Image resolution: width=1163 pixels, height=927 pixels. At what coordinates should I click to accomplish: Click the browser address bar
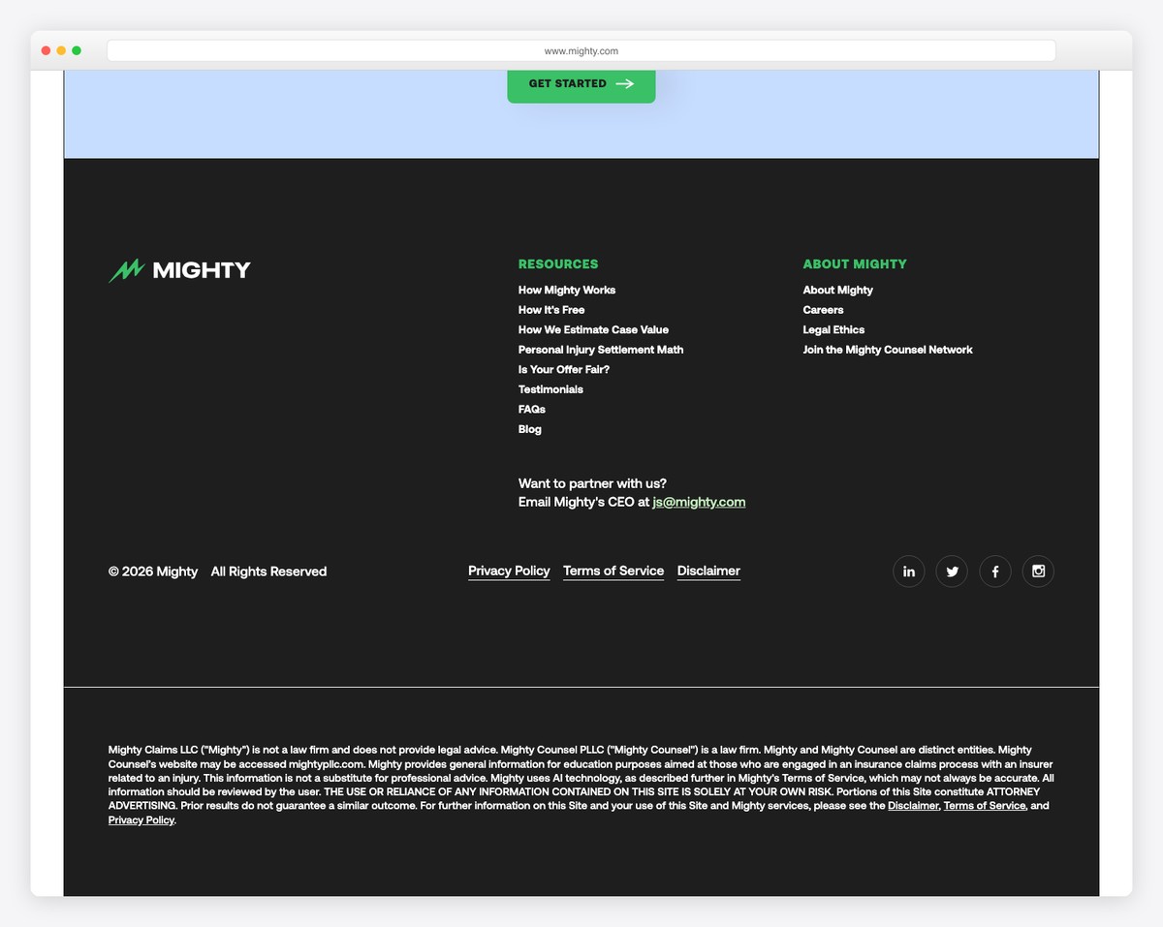(581, 50)
